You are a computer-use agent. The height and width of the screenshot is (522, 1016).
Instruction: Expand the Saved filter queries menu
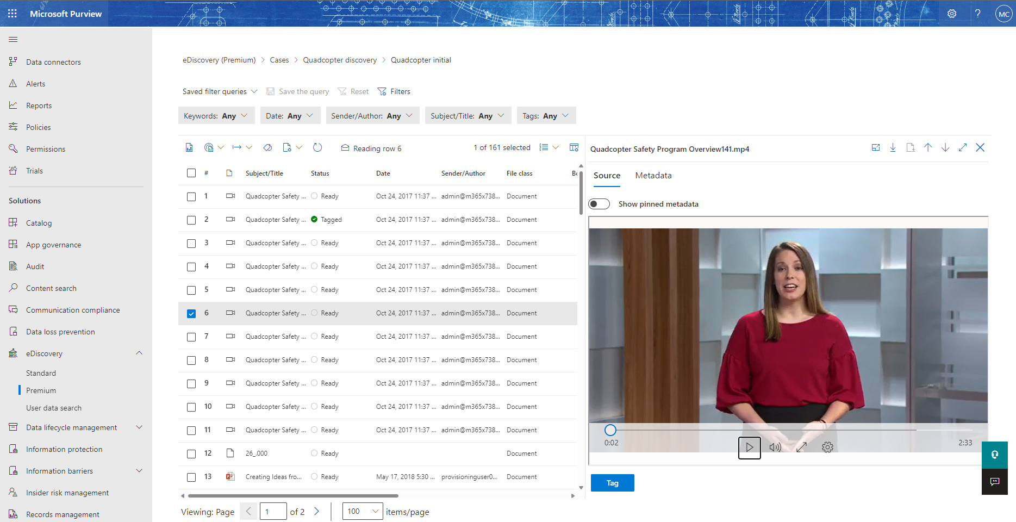click(219, 91)
